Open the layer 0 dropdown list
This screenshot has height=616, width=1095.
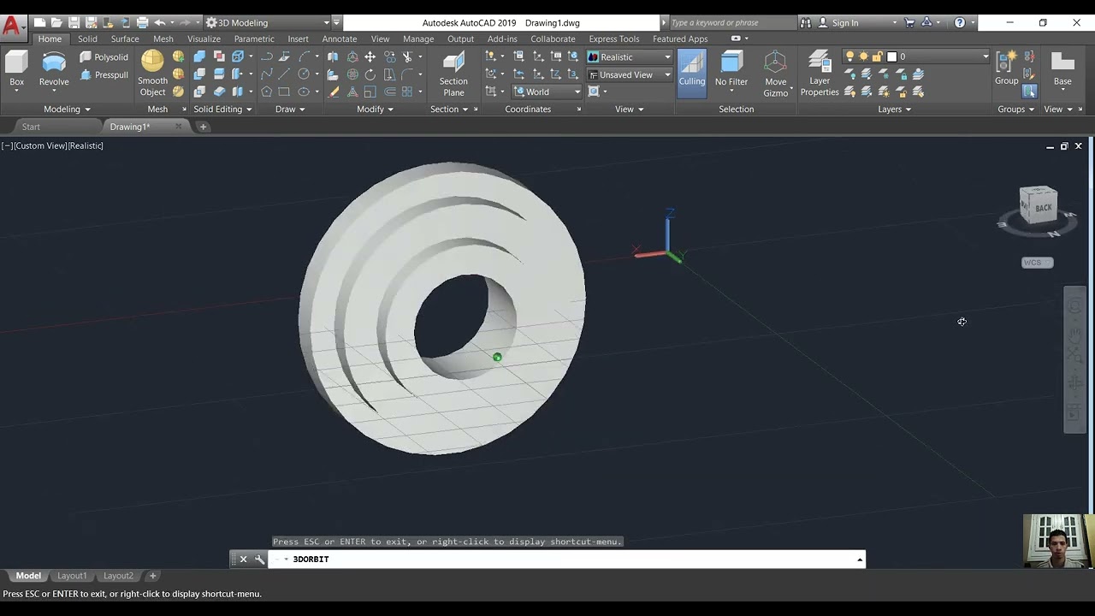(x=985, y=56)
